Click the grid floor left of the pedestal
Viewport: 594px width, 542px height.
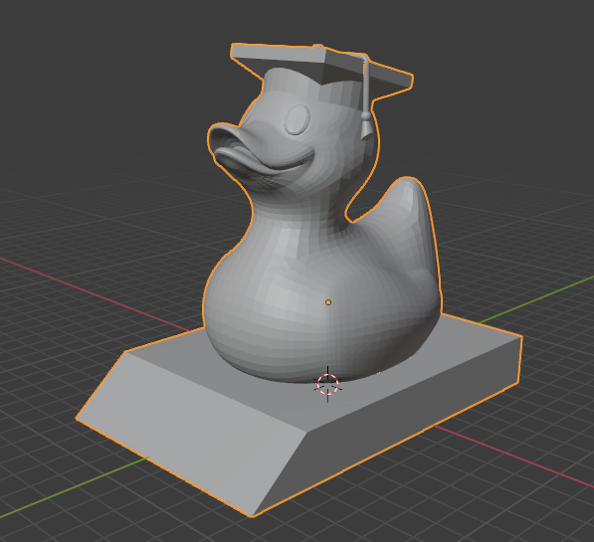point(57,341)
